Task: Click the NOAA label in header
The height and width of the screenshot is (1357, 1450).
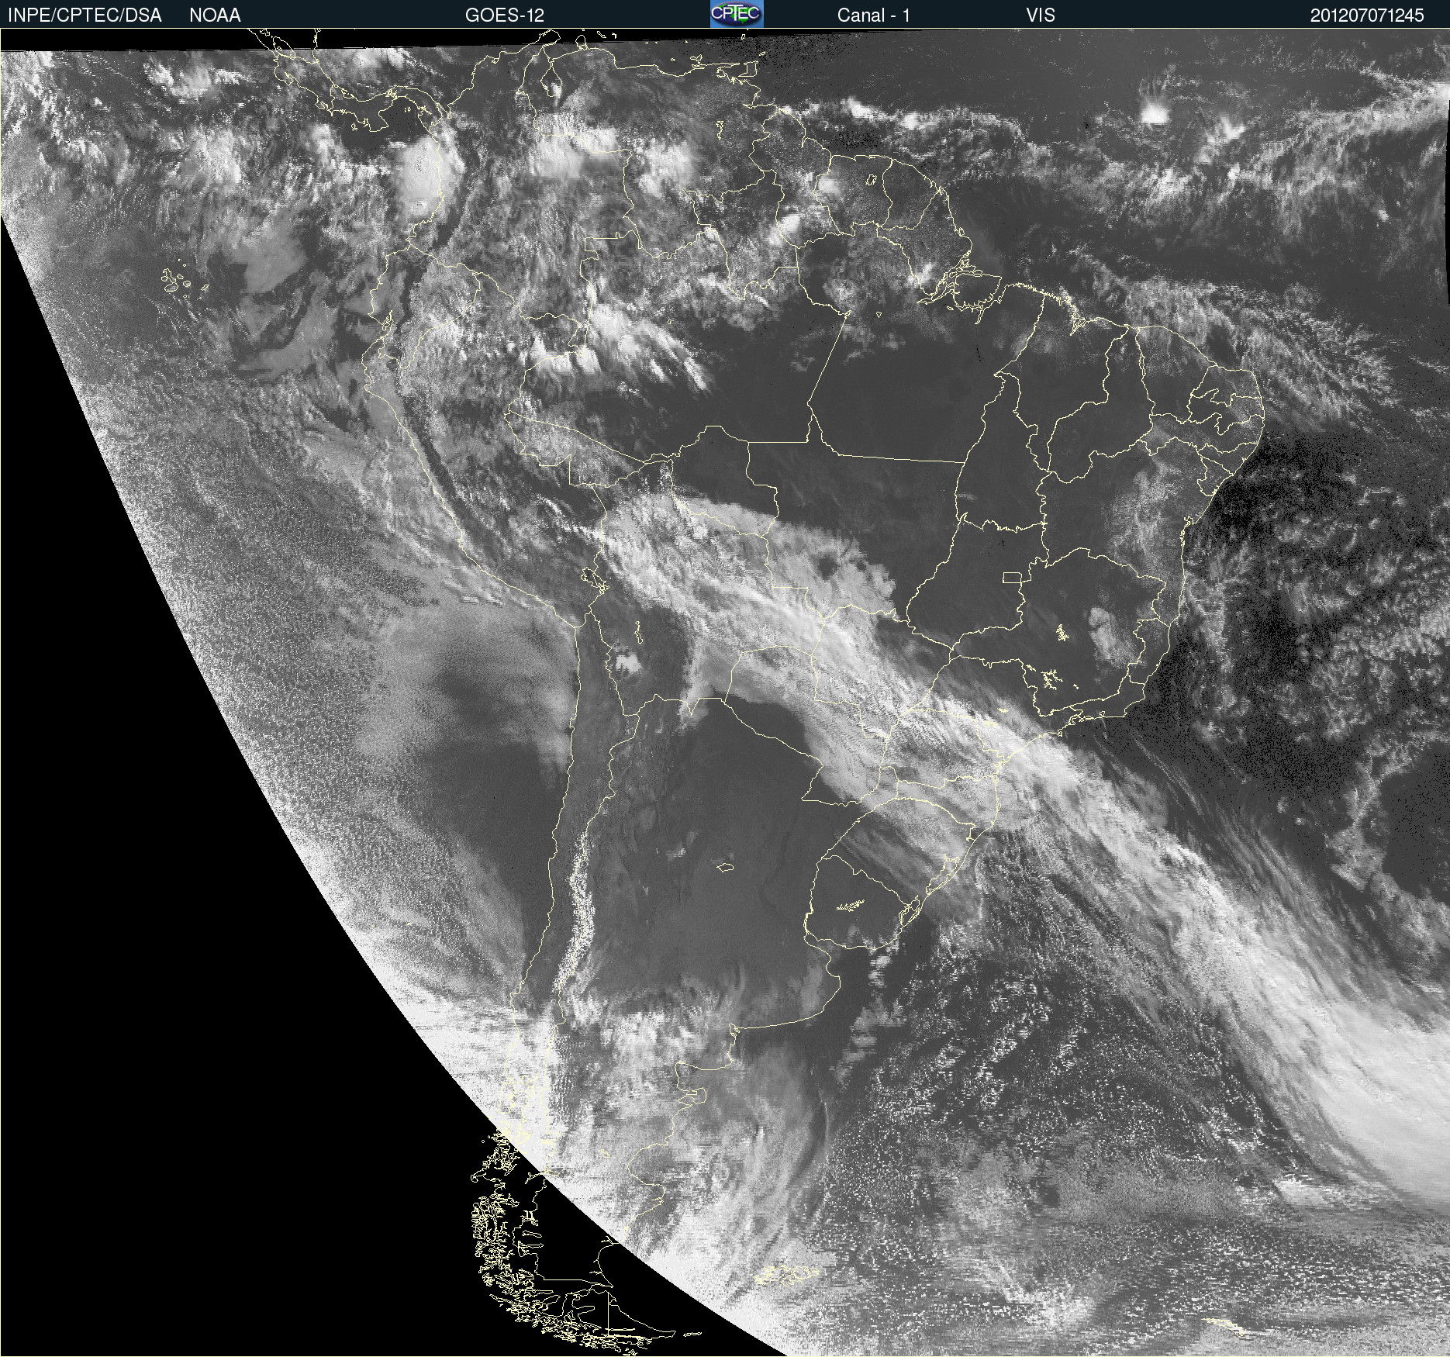Action: pos(215,16)
